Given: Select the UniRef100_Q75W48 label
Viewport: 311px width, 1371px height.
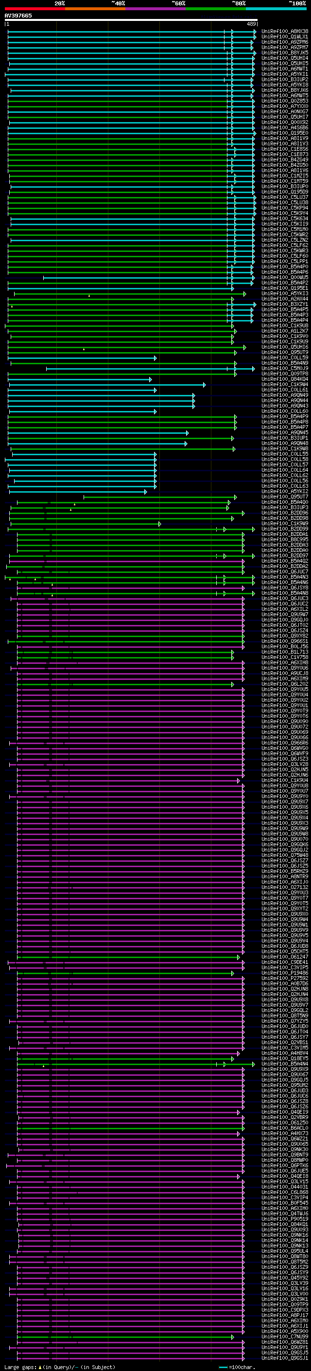Looking at the screenshot, I should 285,855.
